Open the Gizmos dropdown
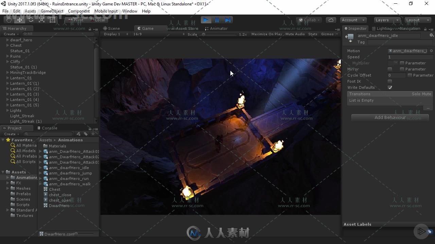Screen dimensions: 435x244 329,34
